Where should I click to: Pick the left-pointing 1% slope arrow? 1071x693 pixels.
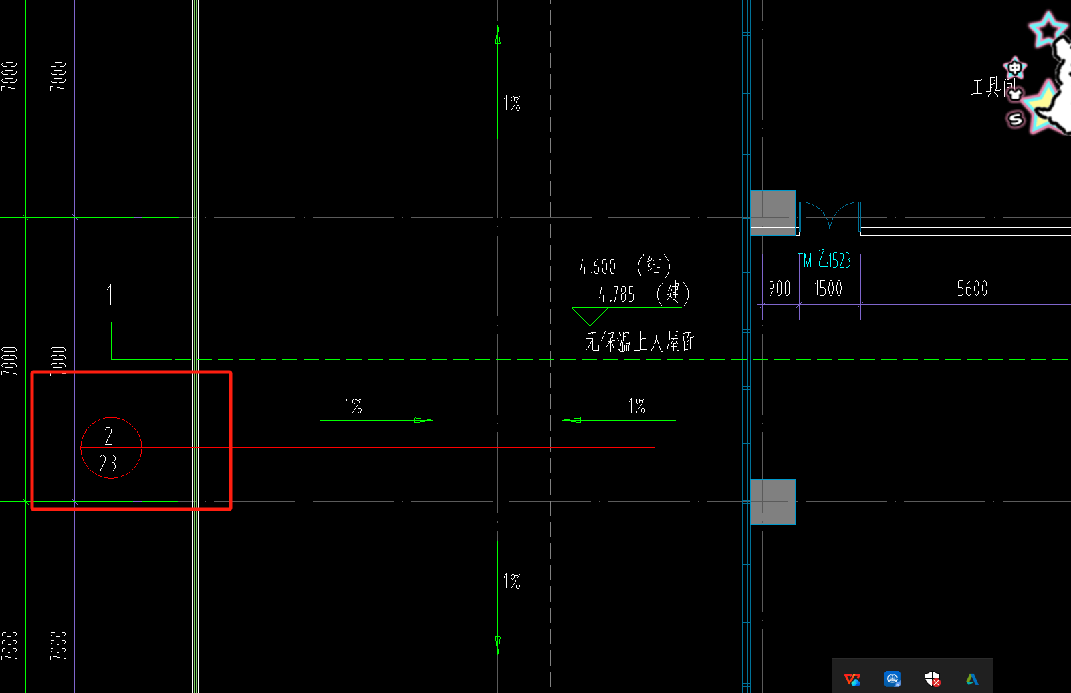[x=619, y=420]
